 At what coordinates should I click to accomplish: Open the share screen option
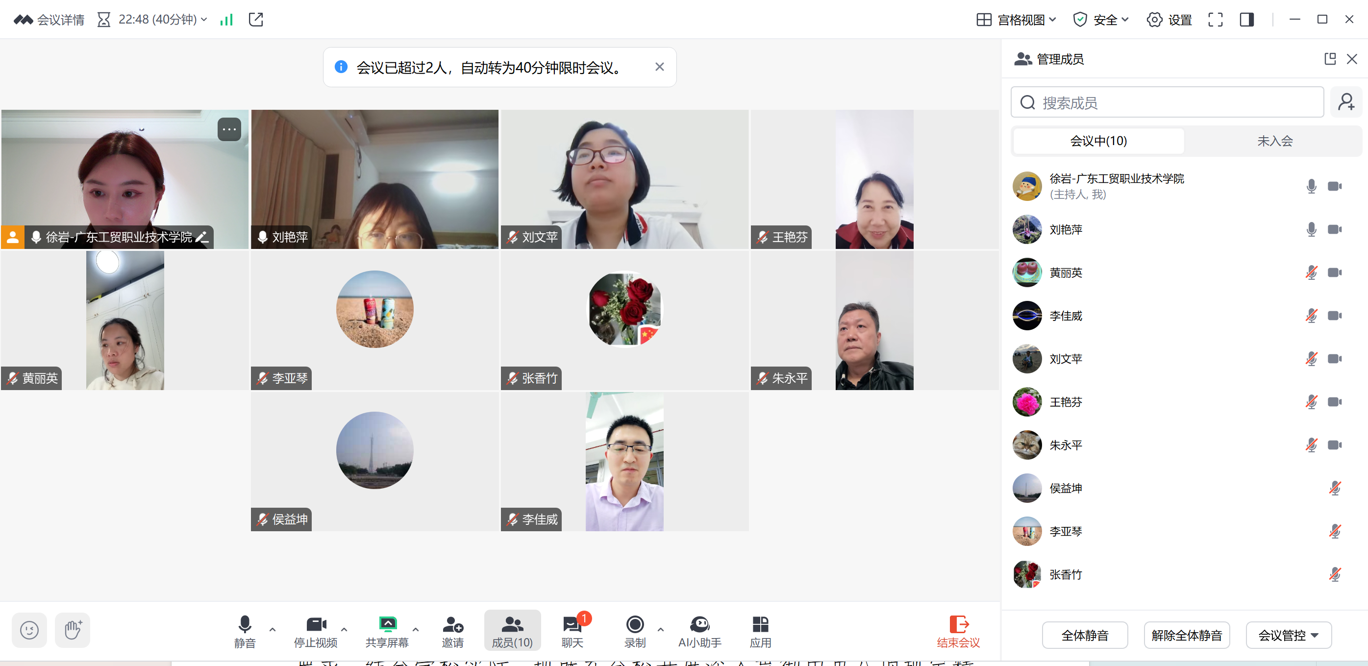[387, 630]
